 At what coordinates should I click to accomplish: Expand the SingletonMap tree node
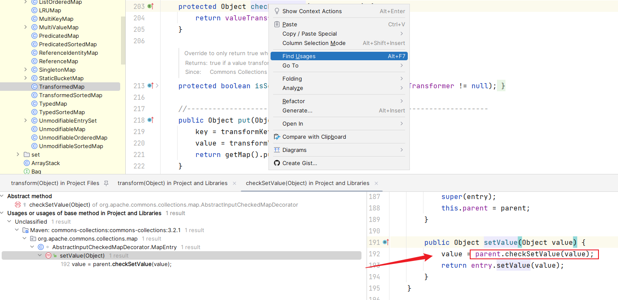coord(25,70)
